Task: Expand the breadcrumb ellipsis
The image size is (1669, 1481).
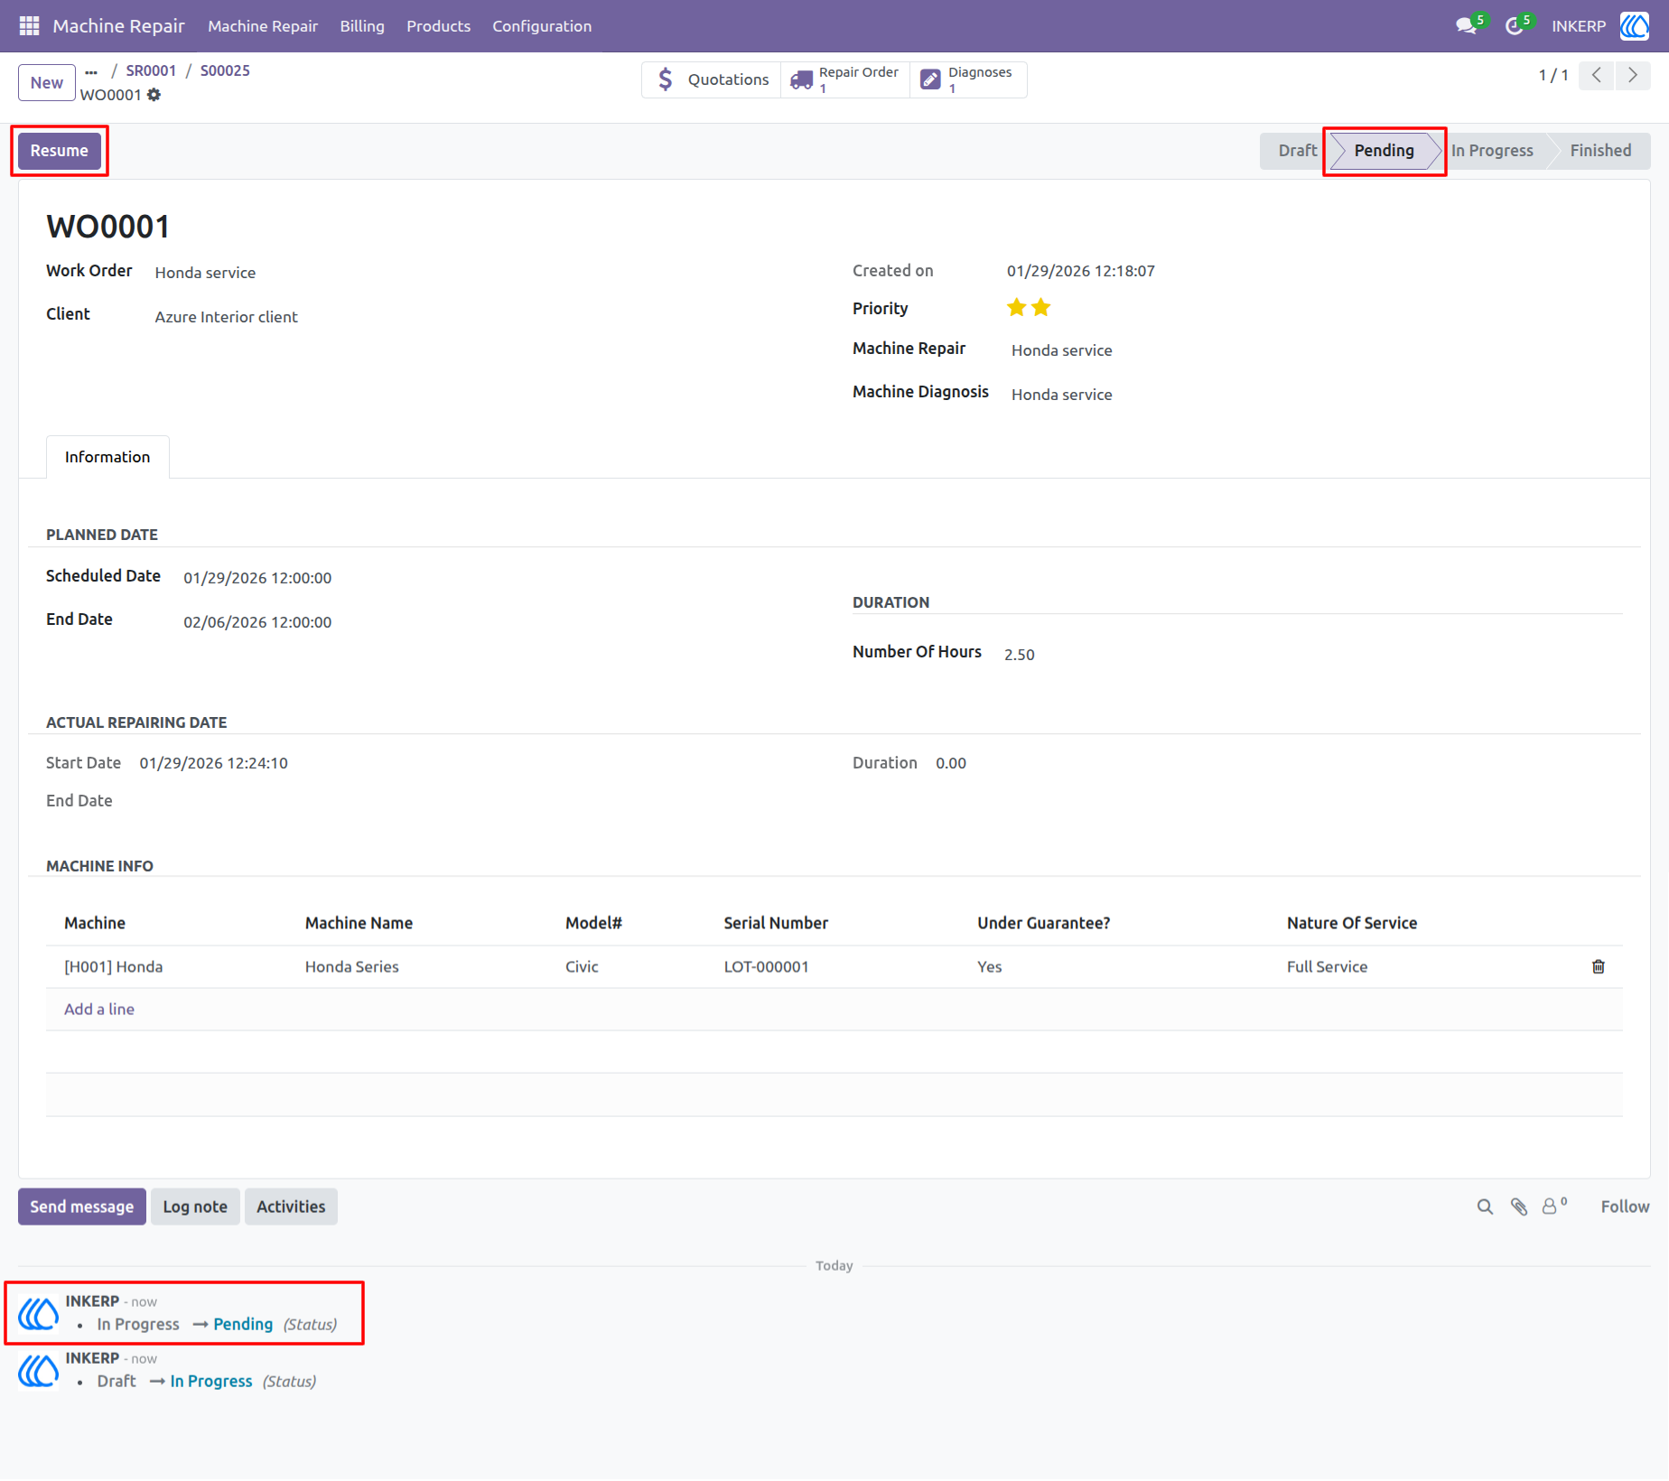Action: [x=91, y=71]
